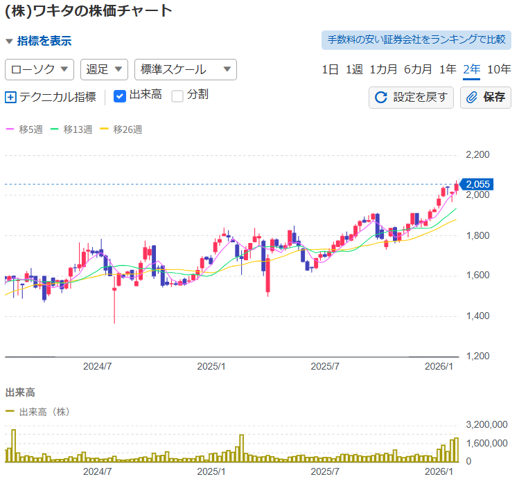Screen dimensions: 519x479
Task: Switch to the 1日 range tab
Action: pos(330,69)
